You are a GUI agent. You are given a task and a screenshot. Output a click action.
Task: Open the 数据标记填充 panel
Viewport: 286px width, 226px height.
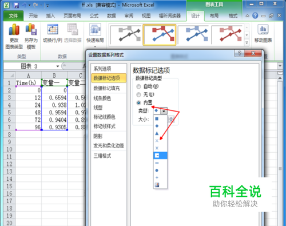[106, 88]
